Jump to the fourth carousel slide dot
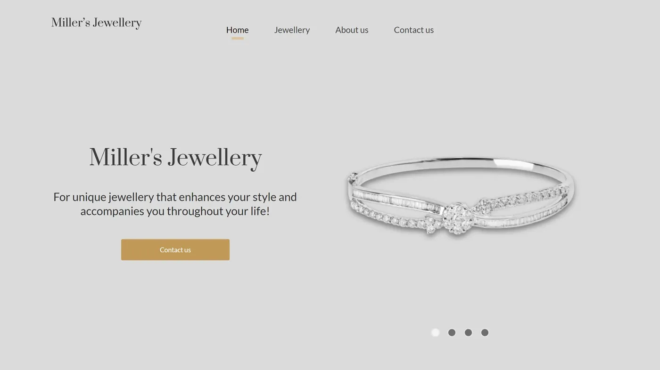 [485, 332]
